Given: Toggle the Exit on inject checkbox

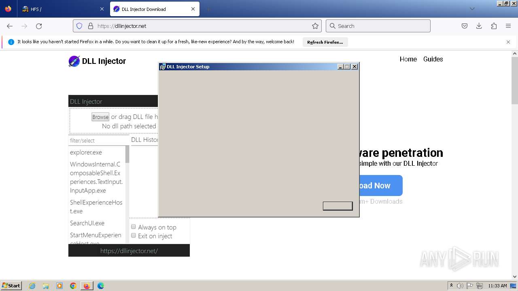Looking at the screenshot, I should pyautogui.click(x=134, y=235).
